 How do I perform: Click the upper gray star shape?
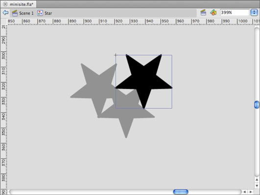[x=94, y=88]
